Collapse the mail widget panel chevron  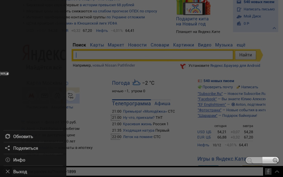[274, 28]
